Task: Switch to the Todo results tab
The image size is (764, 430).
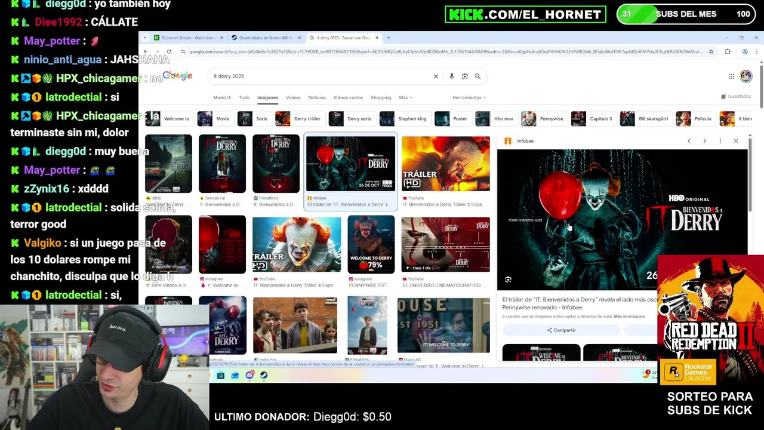Action: [x=244, y=97]
